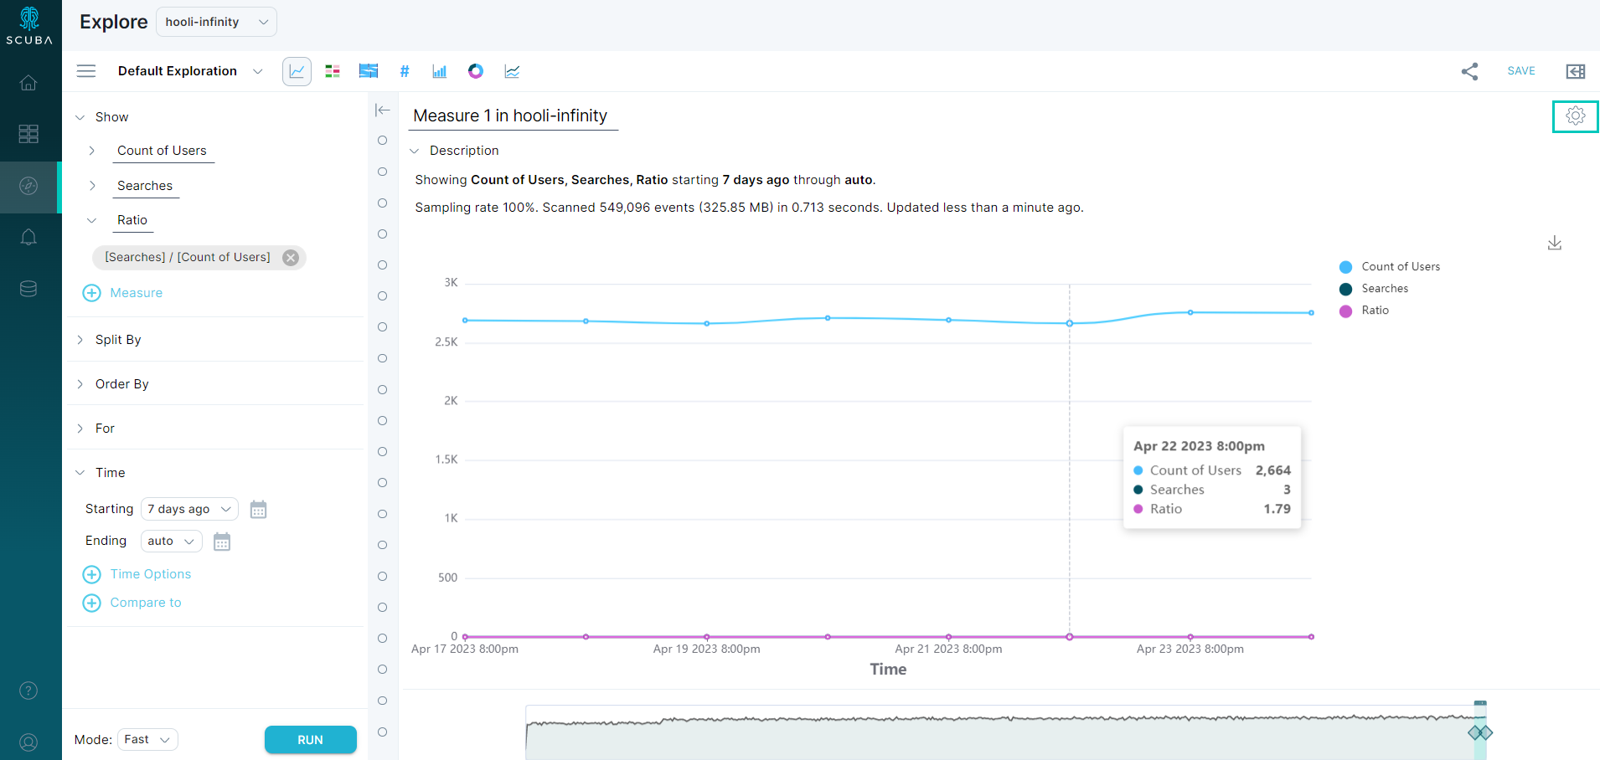Click the timeline range slider handle

click(x=1480, y=733)
